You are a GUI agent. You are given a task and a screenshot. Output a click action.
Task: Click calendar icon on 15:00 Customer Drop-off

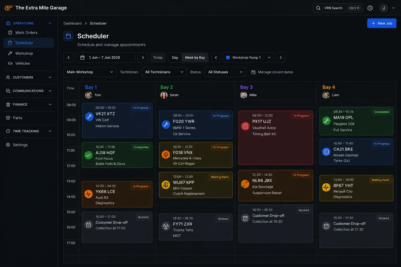click(89, 225)
